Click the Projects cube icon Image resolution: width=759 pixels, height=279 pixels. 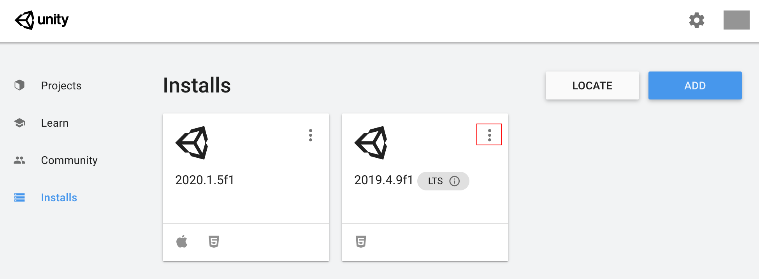[19, 85]
